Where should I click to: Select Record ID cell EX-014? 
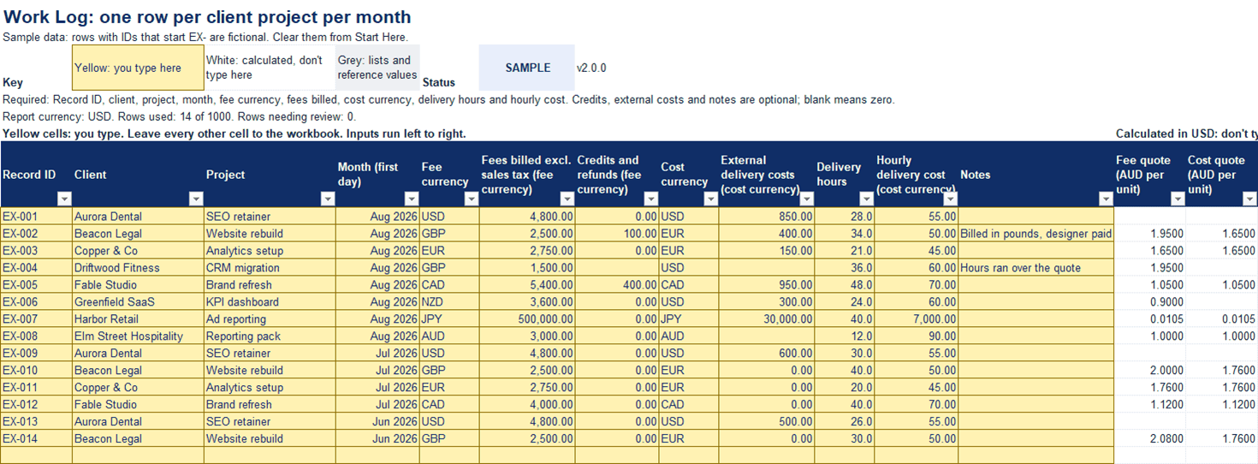[x=36, y=439]
